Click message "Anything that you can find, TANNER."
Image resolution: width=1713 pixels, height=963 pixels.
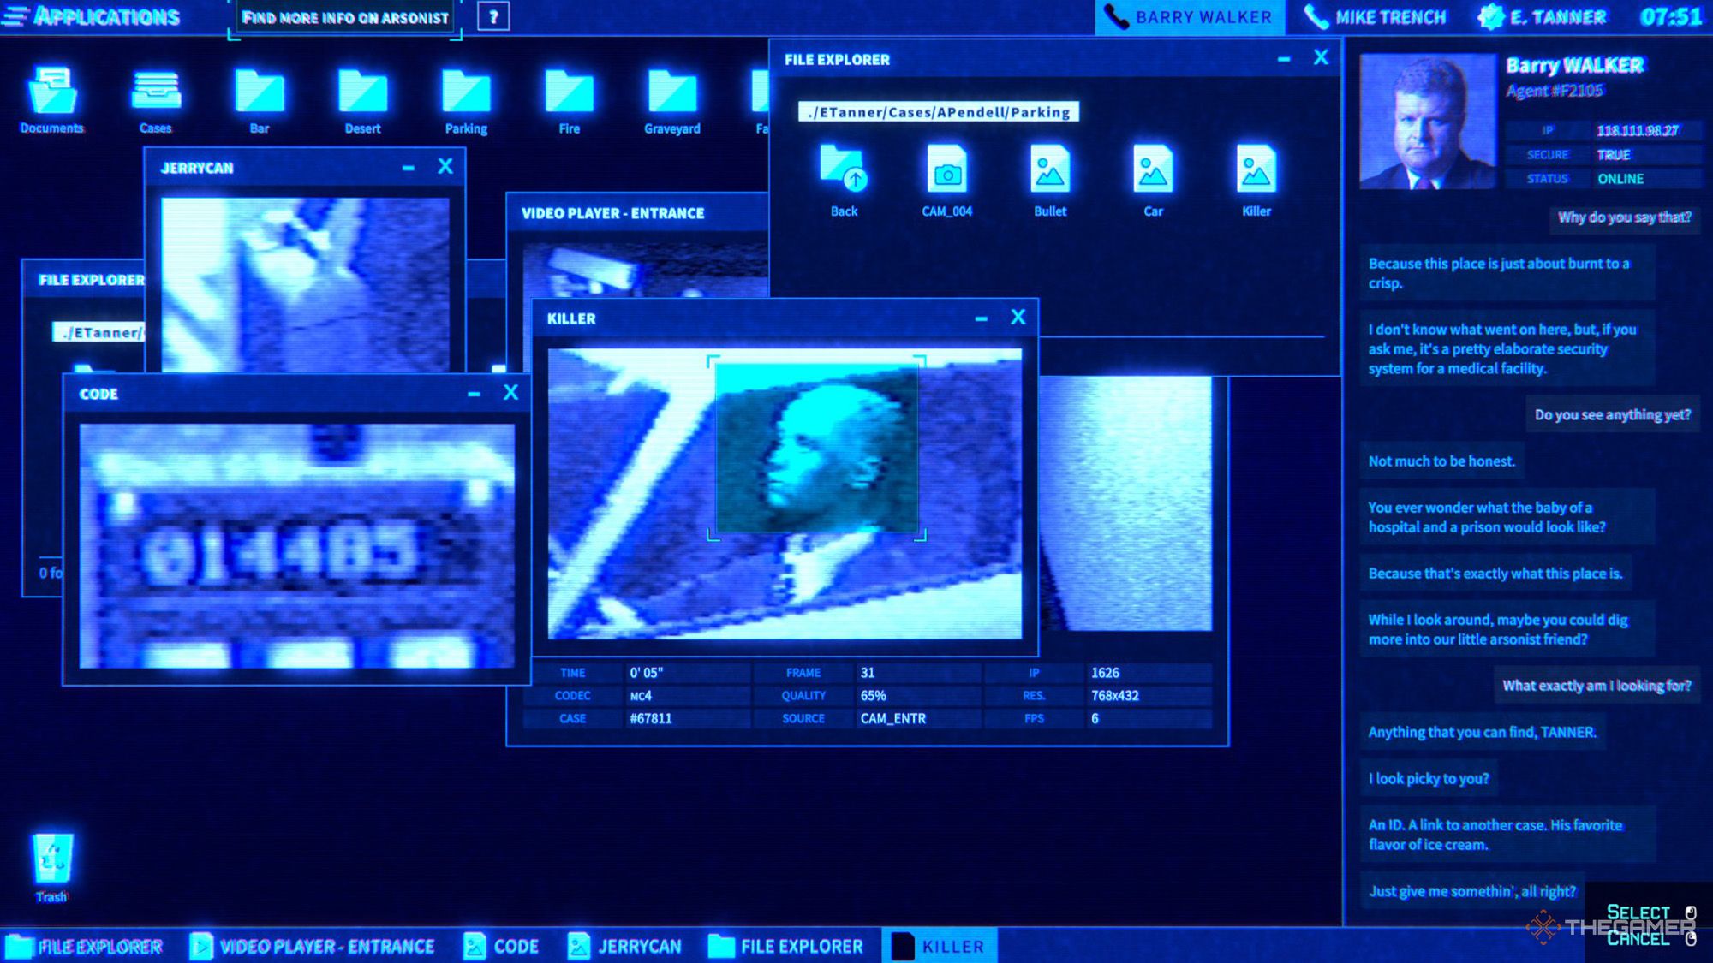pyautogui.click(x=1483, y=733)
